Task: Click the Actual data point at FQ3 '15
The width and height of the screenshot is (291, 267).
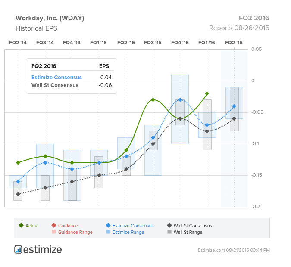Action: click(x=153, y=100)
